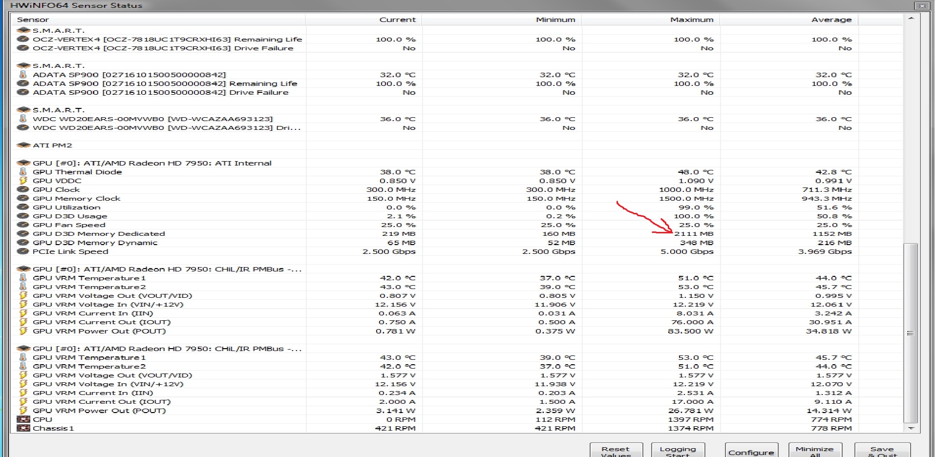Click the 421 RPM current Chassis1 value
Screen dimensions: 935x457
coord(395,428)
